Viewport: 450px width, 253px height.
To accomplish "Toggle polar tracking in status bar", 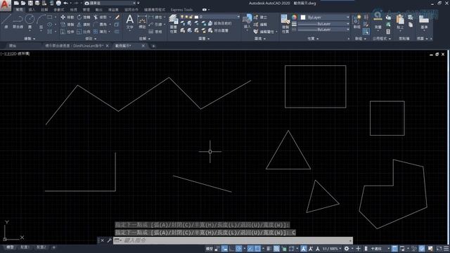I will (x=239, y=248).
